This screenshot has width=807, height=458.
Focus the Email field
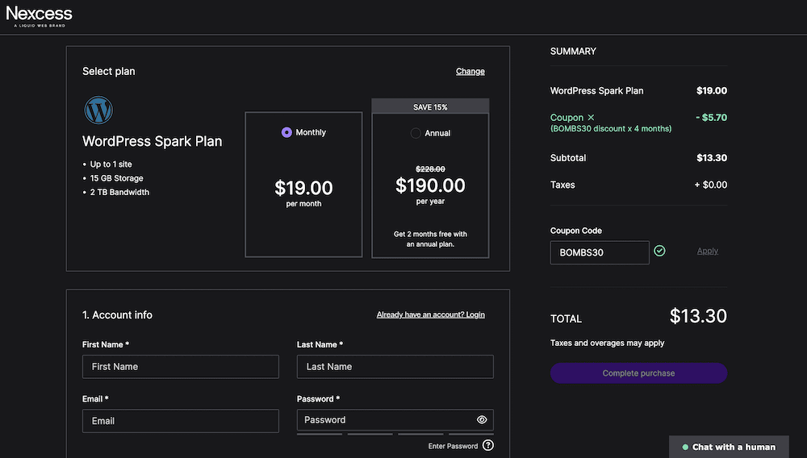[x=181, y=421]
